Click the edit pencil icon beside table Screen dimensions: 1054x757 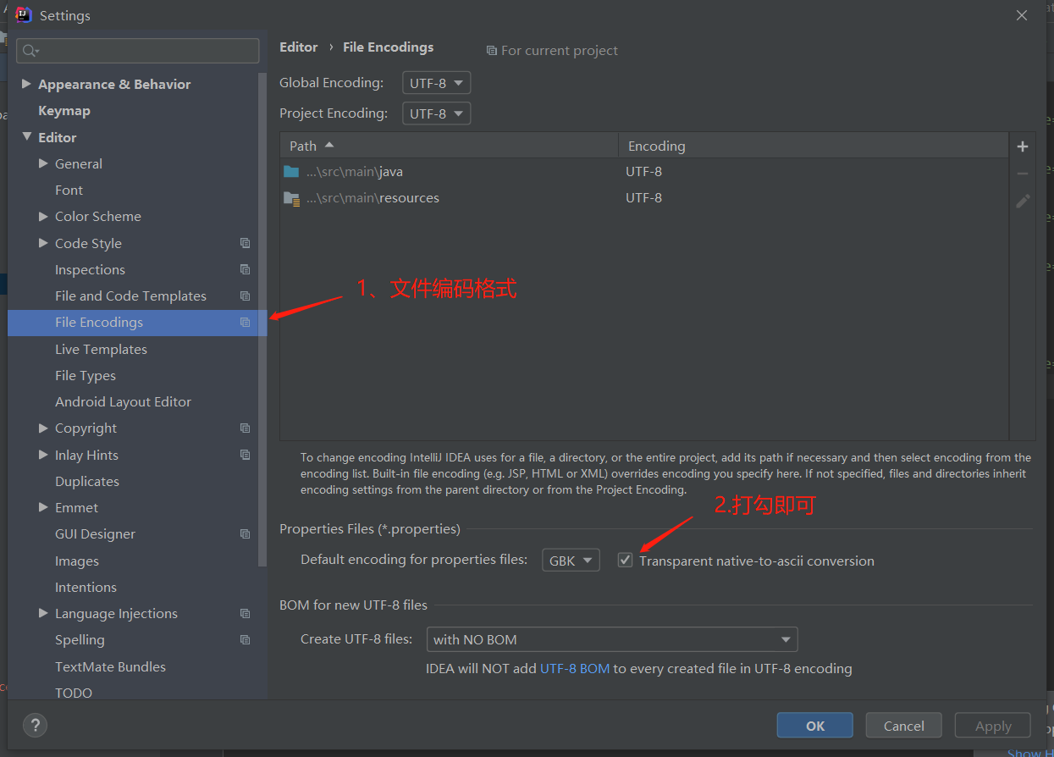[1023, 201]
